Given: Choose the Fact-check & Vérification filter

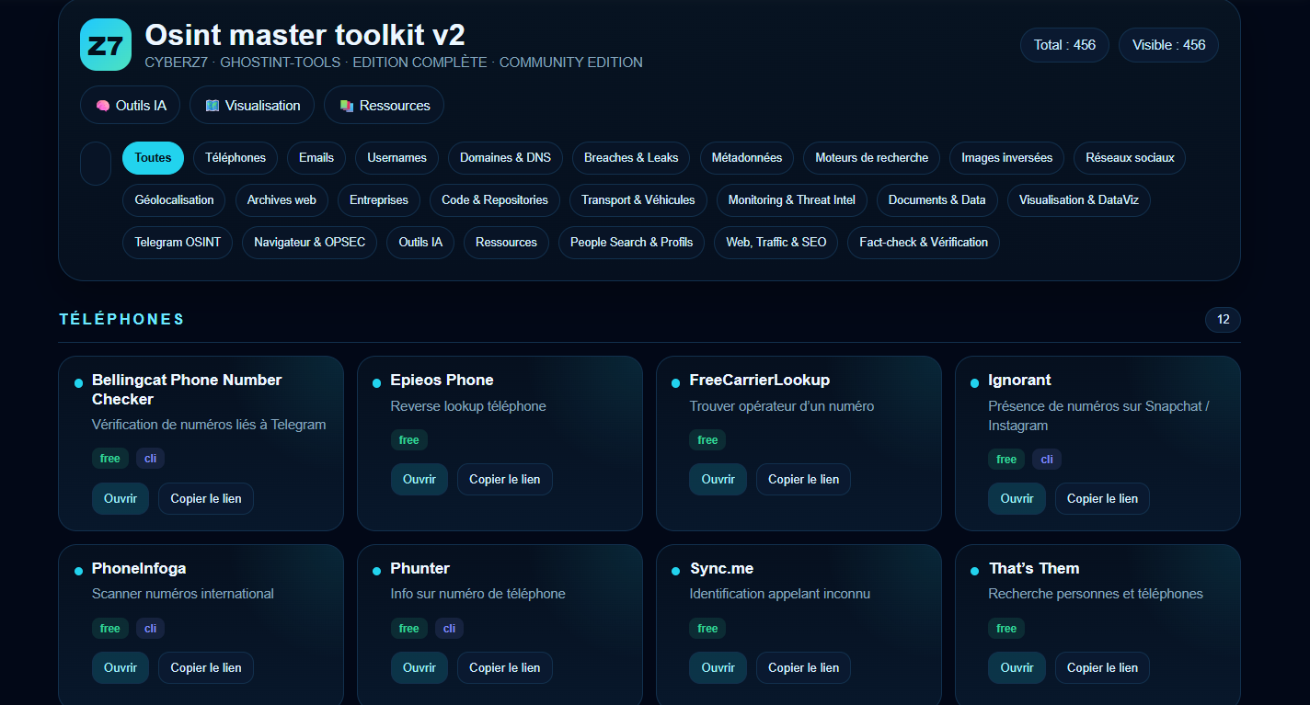Looking at the screenshot, I should [x=923, y=243].
